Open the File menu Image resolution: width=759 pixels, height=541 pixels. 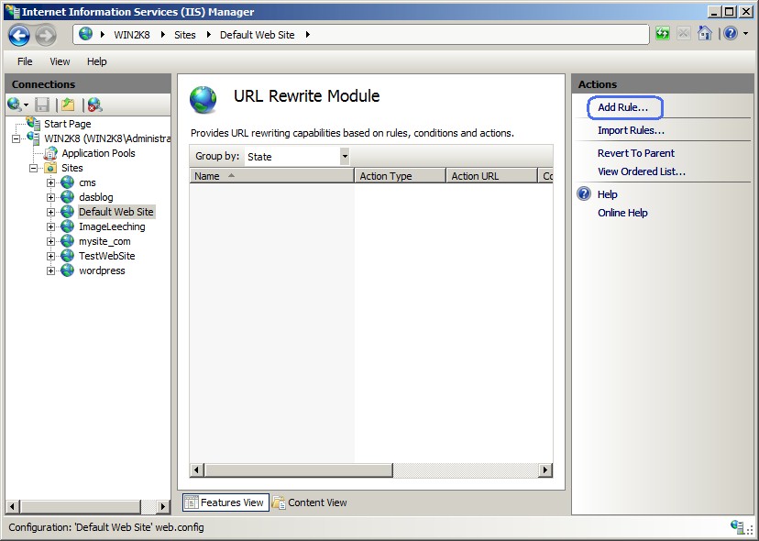[x=25, y=61]
